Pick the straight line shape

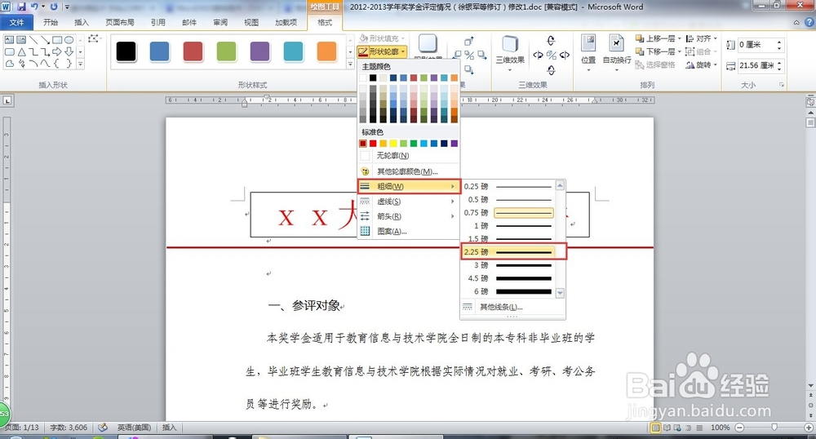point(33,39)
